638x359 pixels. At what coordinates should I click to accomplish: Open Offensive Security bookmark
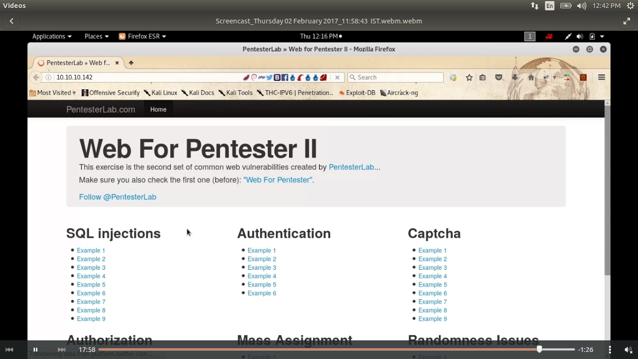click(x=111, y=93)
